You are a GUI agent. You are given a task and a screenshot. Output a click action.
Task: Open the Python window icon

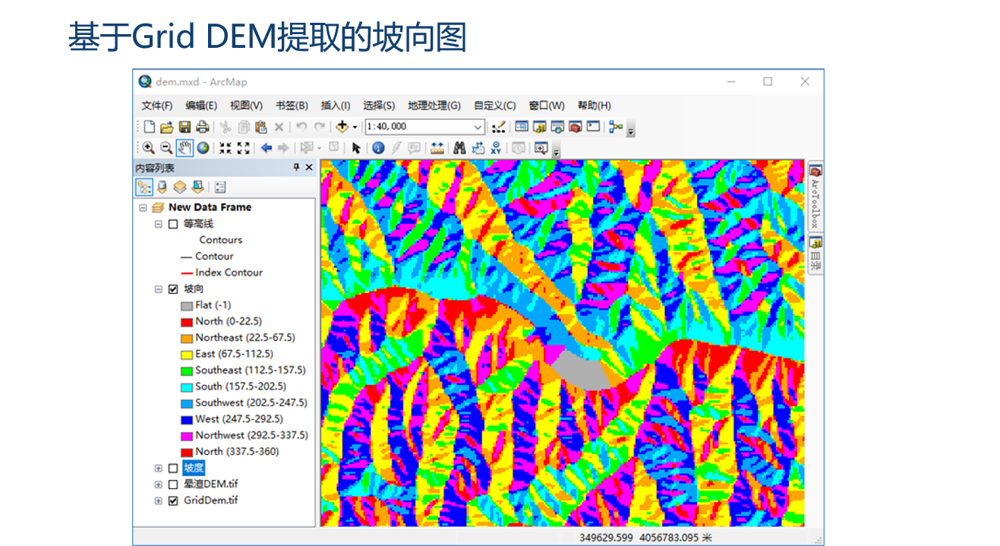(593, 127)
